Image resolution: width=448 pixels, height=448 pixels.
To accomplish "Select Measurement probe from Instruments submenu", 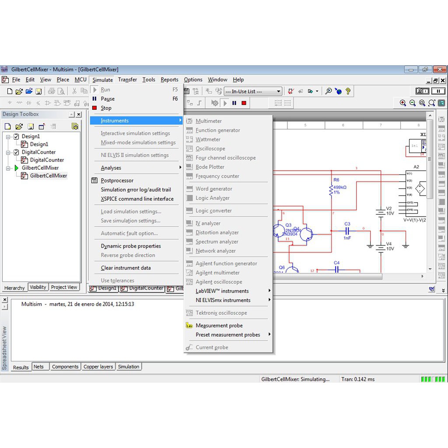I will click(219, 325).
